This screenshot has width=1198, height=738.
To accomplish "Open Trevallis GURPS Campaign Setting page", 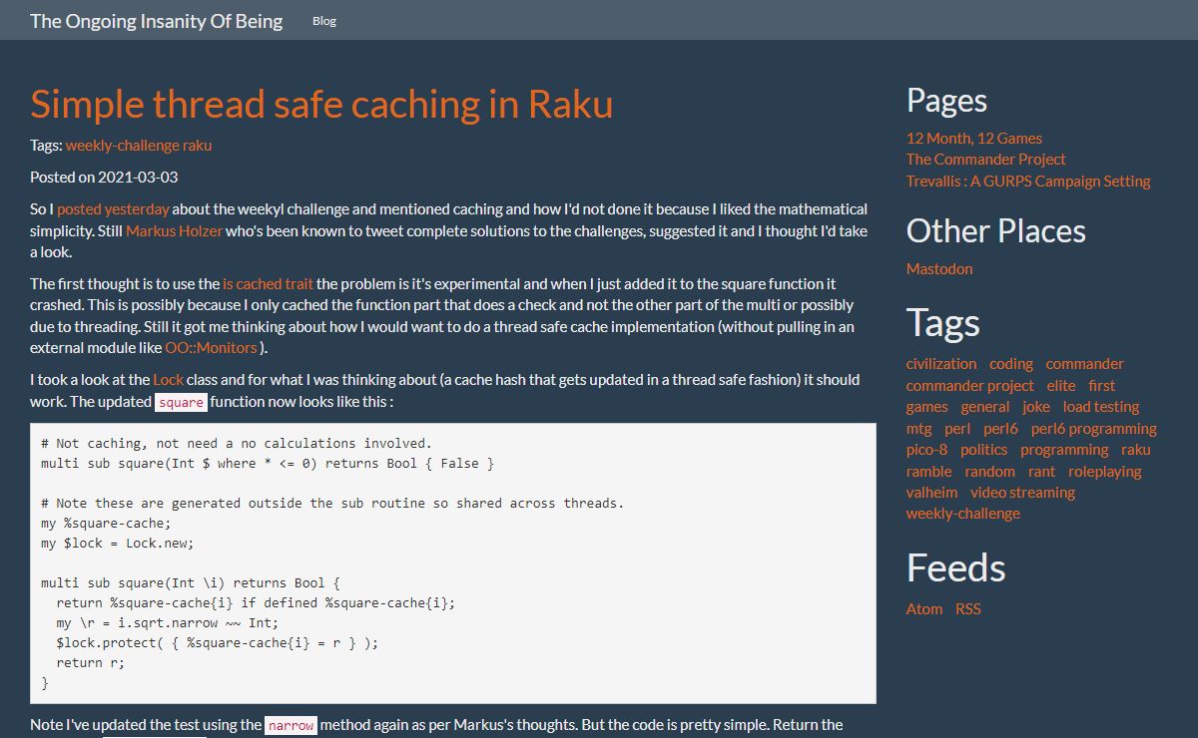I will (1027, 182).
